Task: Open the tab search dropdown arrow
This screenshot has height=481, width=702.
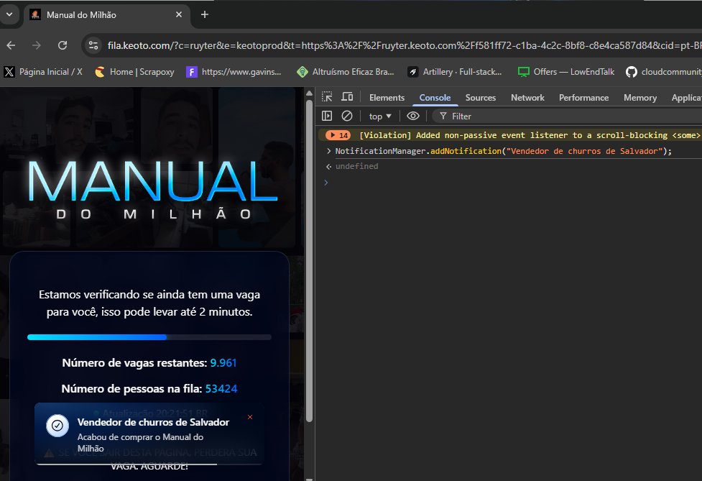Action: (9, 15)
